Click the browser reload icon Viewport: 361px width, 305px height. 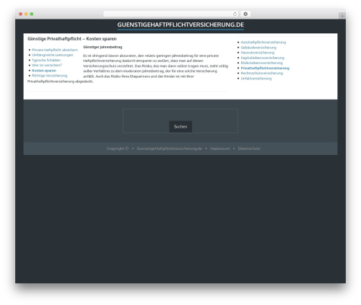(235, 14)
